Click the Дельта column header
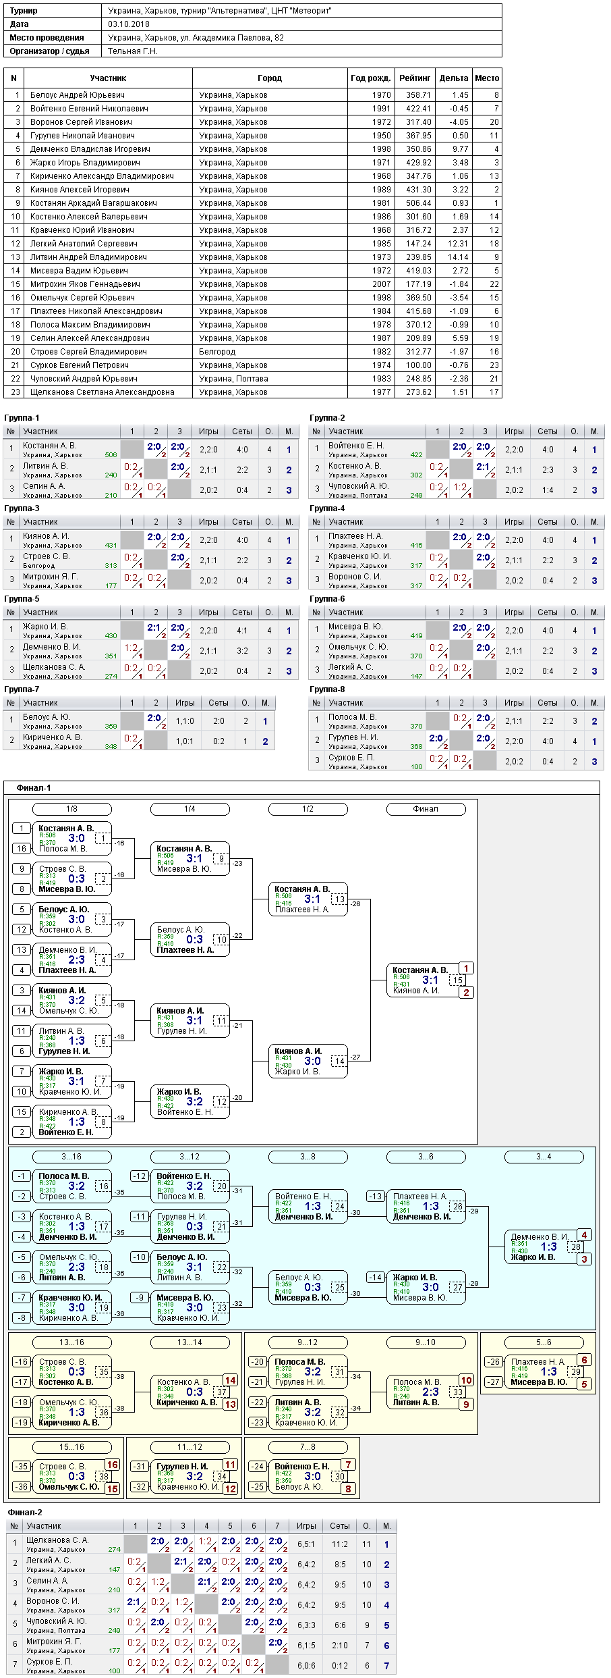 (x=453, y=78)
